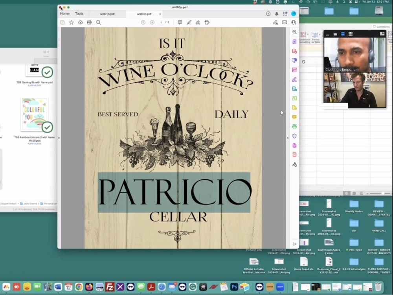Switch to the wnl01p.pdf tab

[x=107, y=14]
